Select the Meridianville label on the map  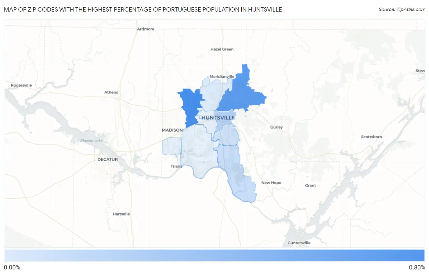pos(222,77)
